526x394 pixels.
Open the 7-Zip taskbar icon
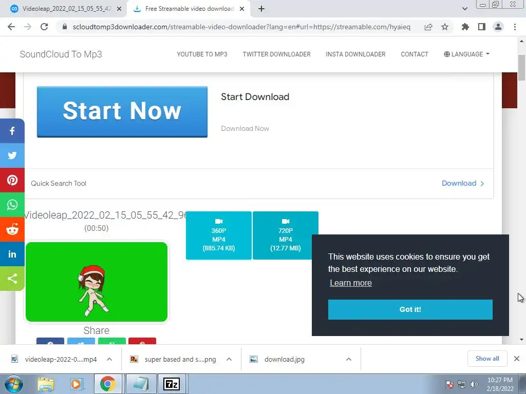[x=172, y=384]
